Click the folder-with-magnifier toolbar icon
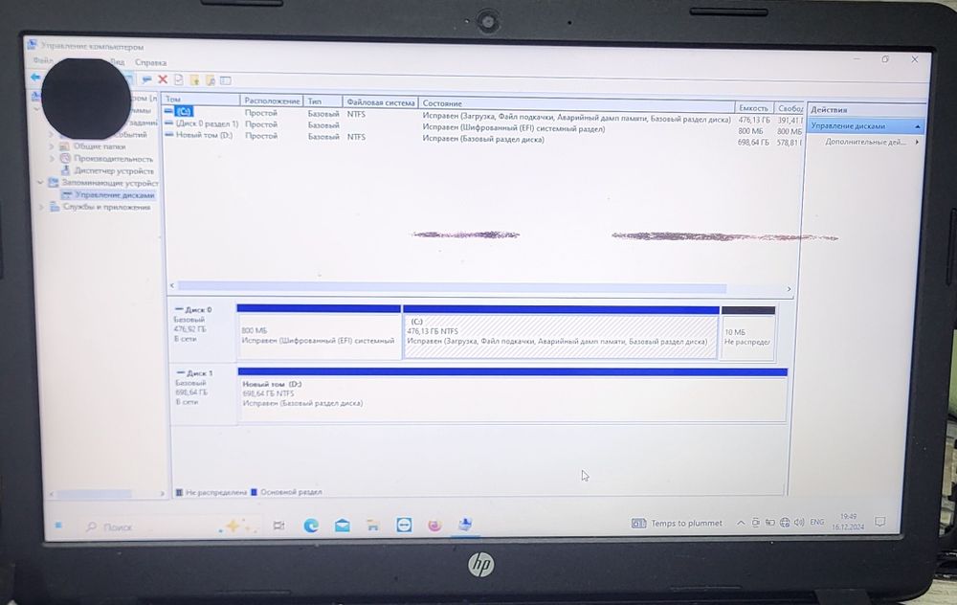 [x=210, y=80]
